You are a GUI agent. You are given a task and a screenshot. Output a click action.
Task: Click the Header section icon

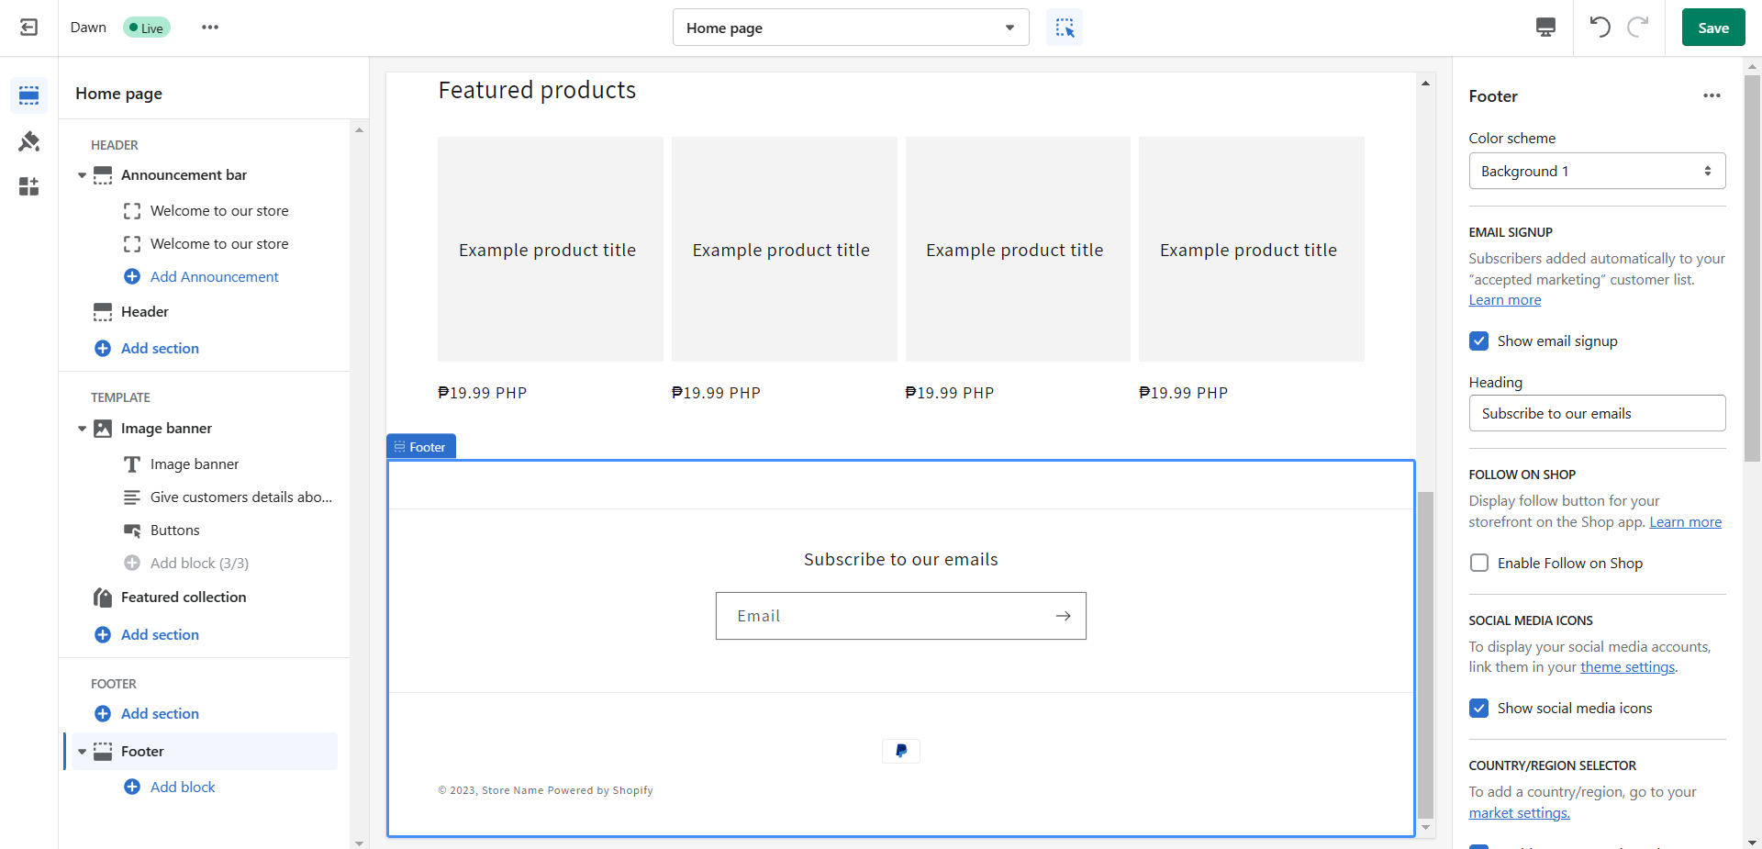click(x=103, y=312)
